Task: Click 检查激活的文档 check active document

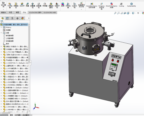Action: click(x=82, y=5)
